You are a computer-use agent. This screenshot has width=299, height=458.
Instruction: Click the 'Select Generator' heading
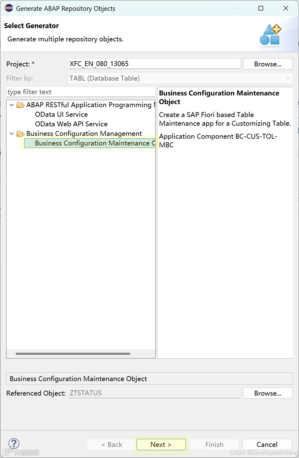31,26
